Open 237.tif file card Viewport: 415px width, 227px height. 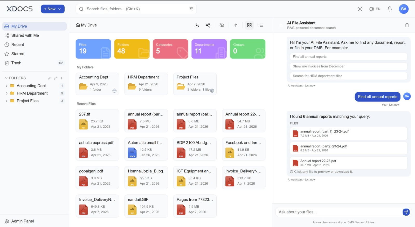(97, 121)
